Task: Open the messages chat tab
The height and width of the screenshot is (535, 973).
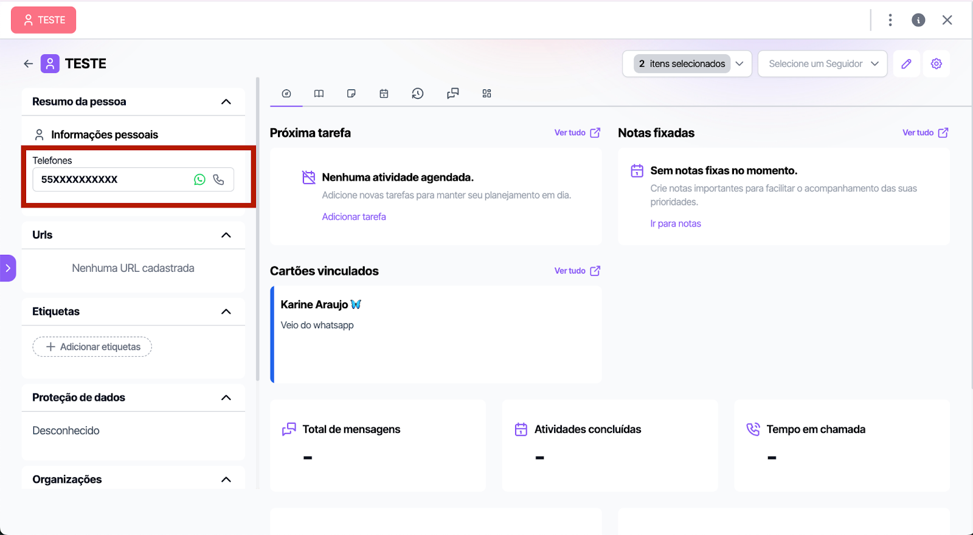Action: click(452, 94)
